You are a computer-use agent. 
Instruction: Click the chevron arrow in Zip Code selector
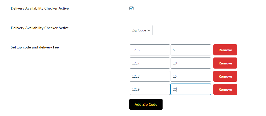tap(149, 30)
